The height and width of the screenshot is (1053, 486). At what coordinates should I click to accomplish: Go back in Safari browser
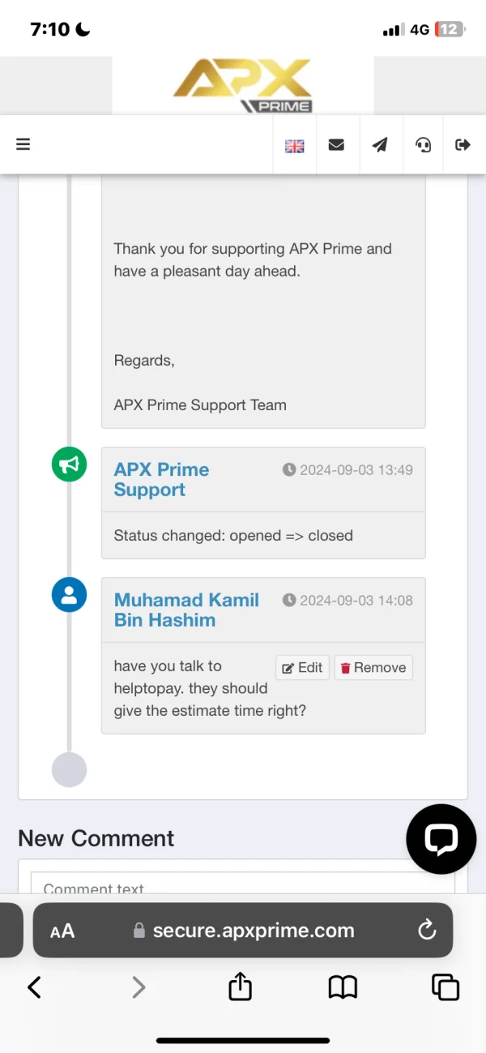(34, 987)
